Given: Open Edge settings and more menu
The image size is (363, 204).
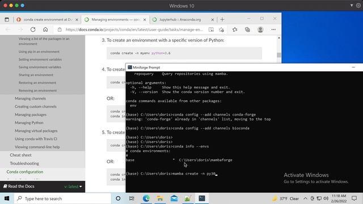Looking at the screenshot, I should (x=273, y=29).
